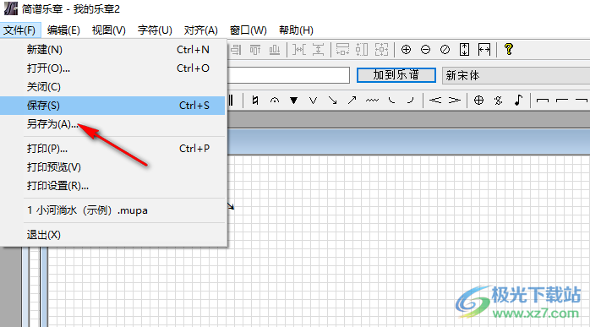Open the 文件(F) menu

pyautogui.click(x=19, y=30)
